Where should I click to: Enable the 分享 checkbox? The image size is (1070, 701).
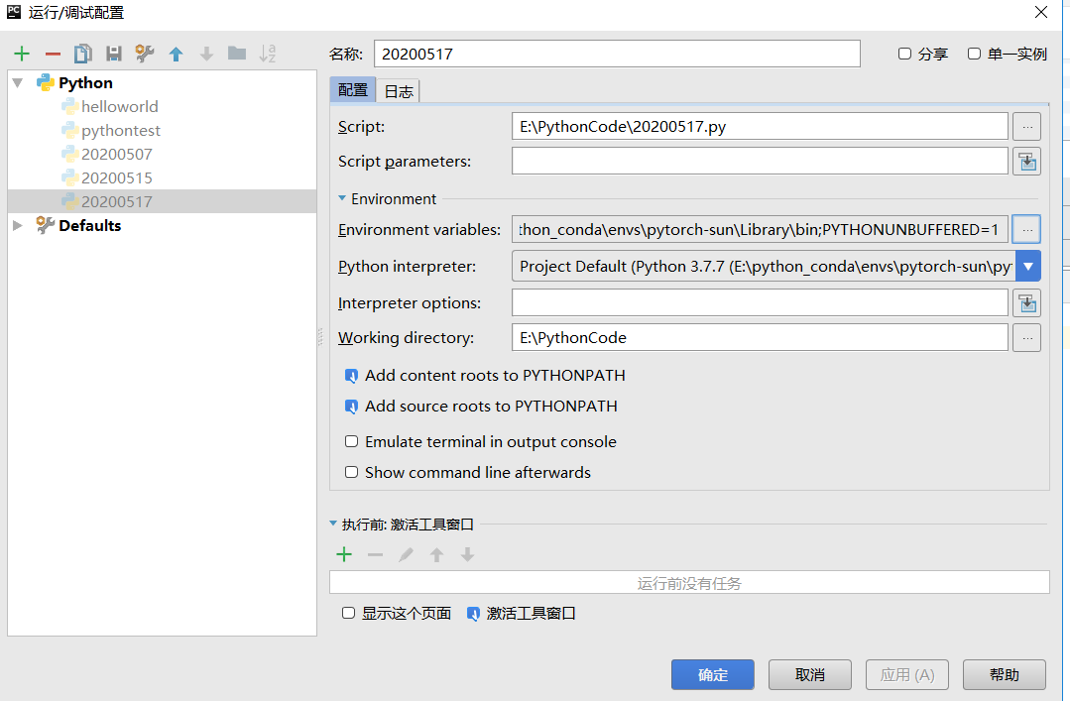[x=905, y=54]
